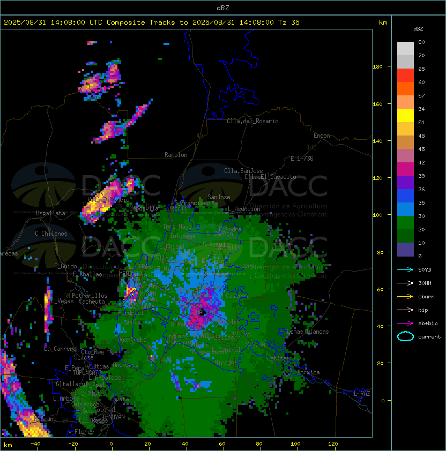Viewport: 446px width, 451px height.
Task: Click the Cacheuta place label
Action: point(92,302)
